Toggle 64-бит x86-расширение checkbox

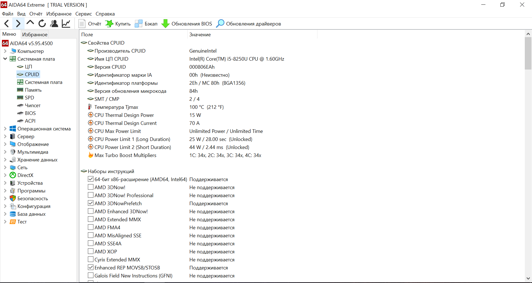point(91,179)
